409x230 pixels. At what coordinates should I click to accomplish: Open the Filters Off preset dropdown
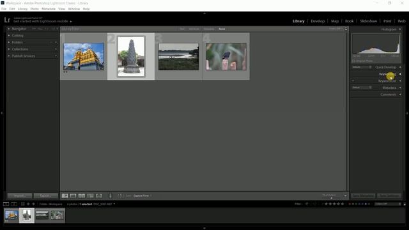pos(388,204)
